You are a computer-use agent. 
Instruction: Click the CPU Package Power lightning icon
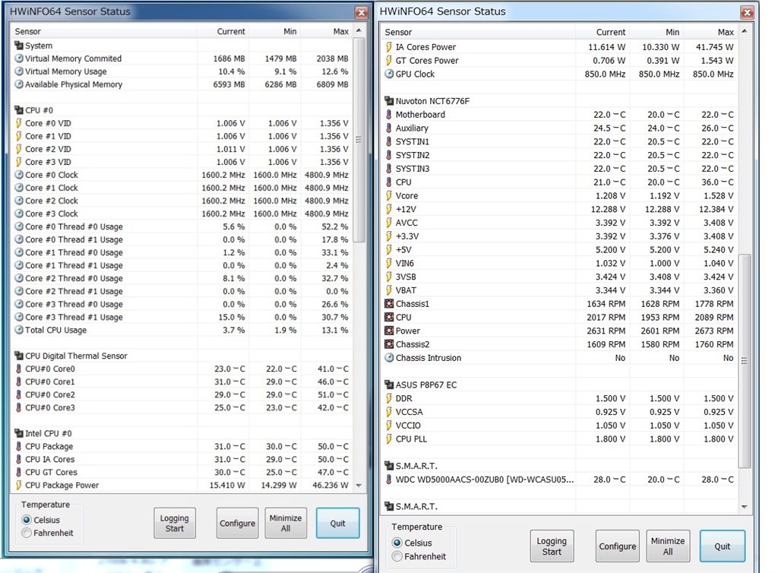tap(19, 485)
